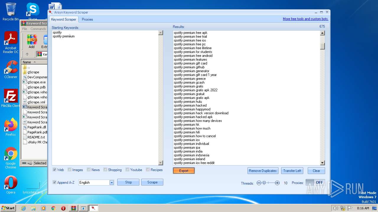This screenshot has width=378, height=212.
Task: Select gScrape.exe in WinRAR file list
Action: [34, 82]
